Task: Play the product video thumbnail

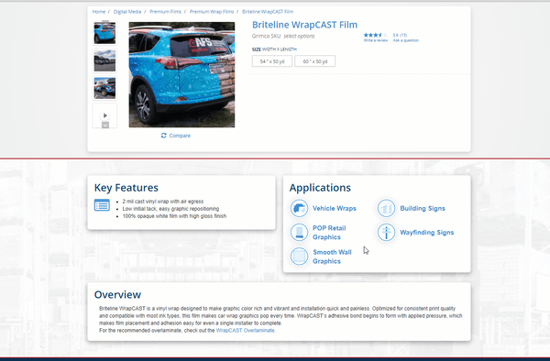Action: (x=104, y=115)
